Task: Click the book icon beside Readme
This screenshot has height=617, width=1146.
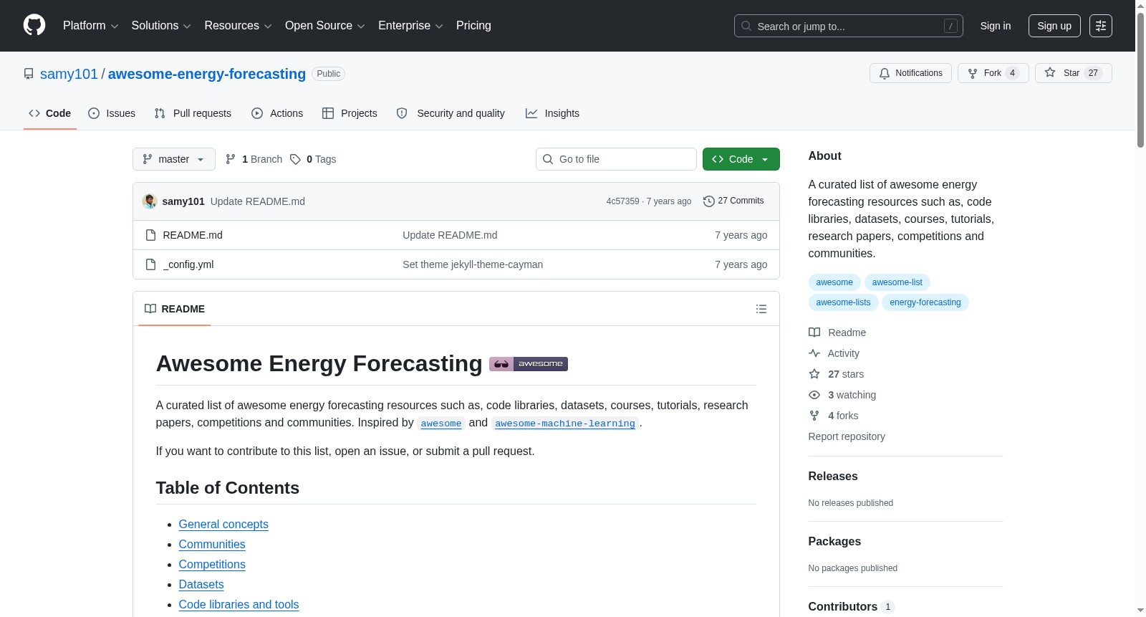Action: point(814,333)
